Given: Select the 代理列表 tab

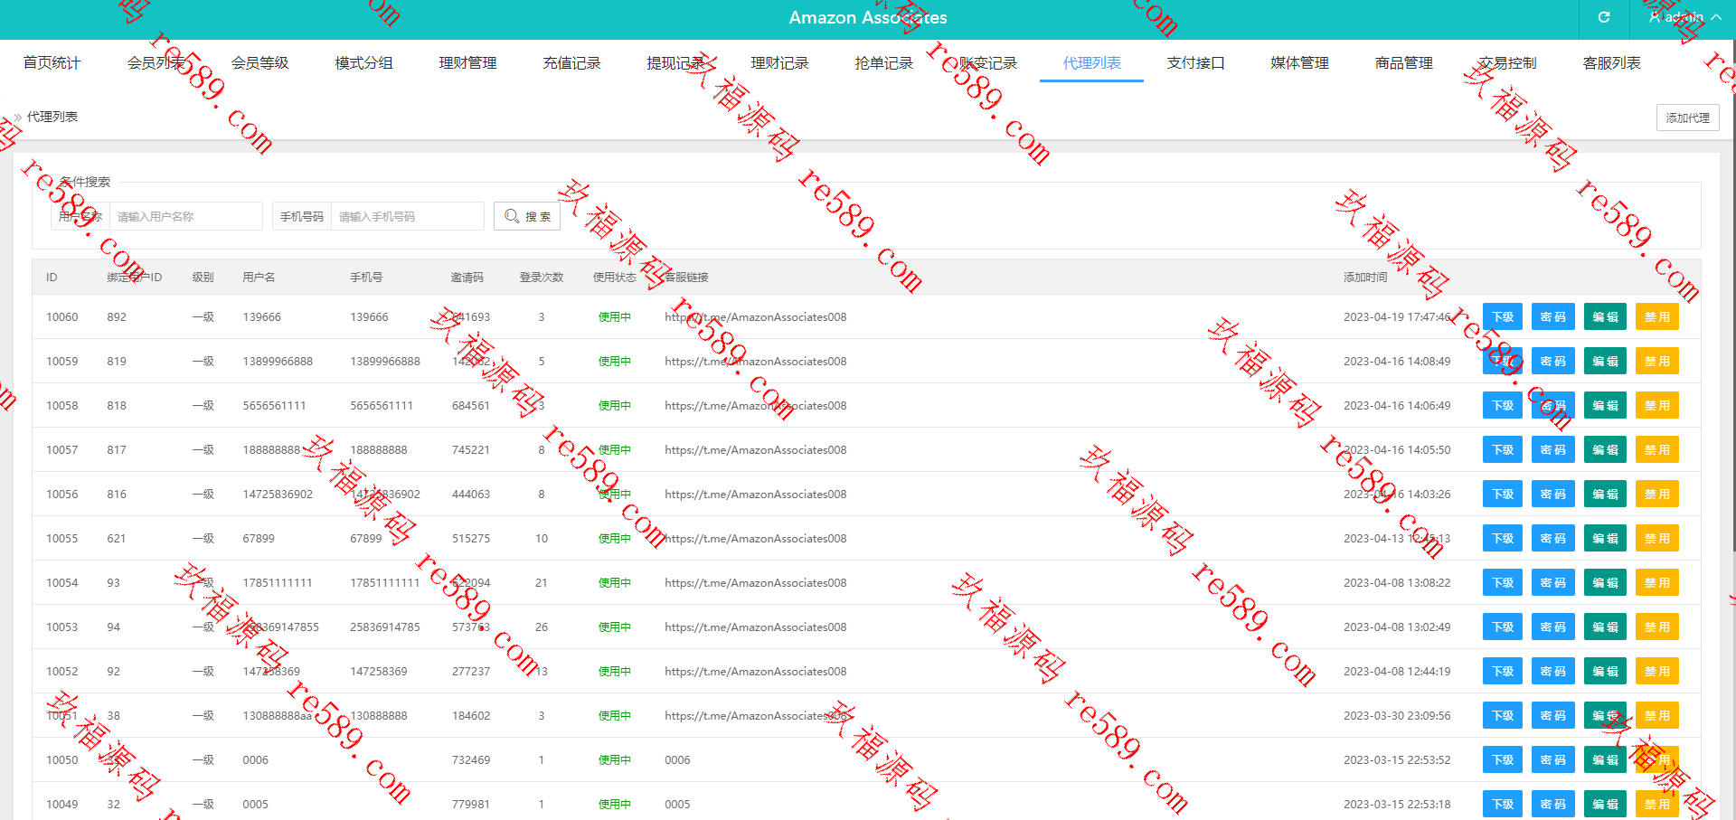Looking at the screenshot, I should point(1091,62).
